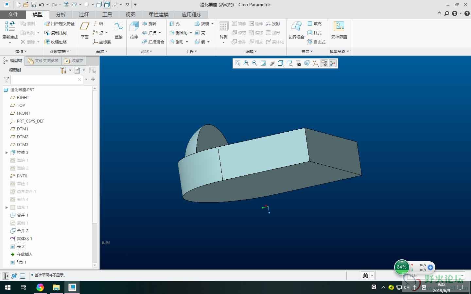
Task: Open the Style (样式) surface tool
Action: point(315,33)
